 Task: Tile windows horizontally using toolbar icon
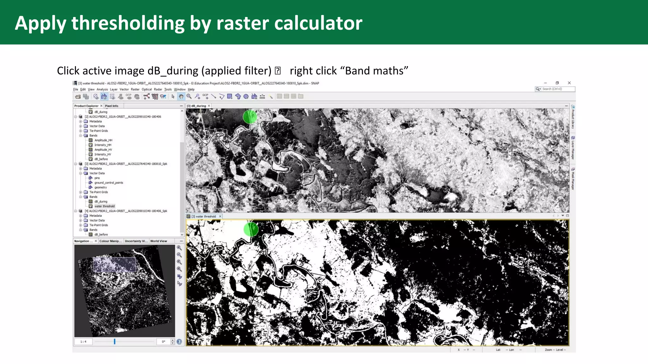coord(280,96)
